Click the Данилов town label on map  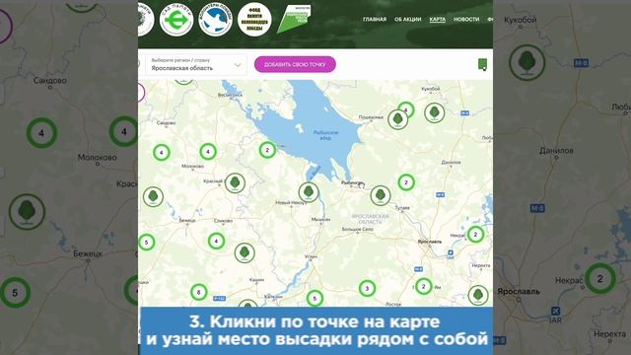452,162
